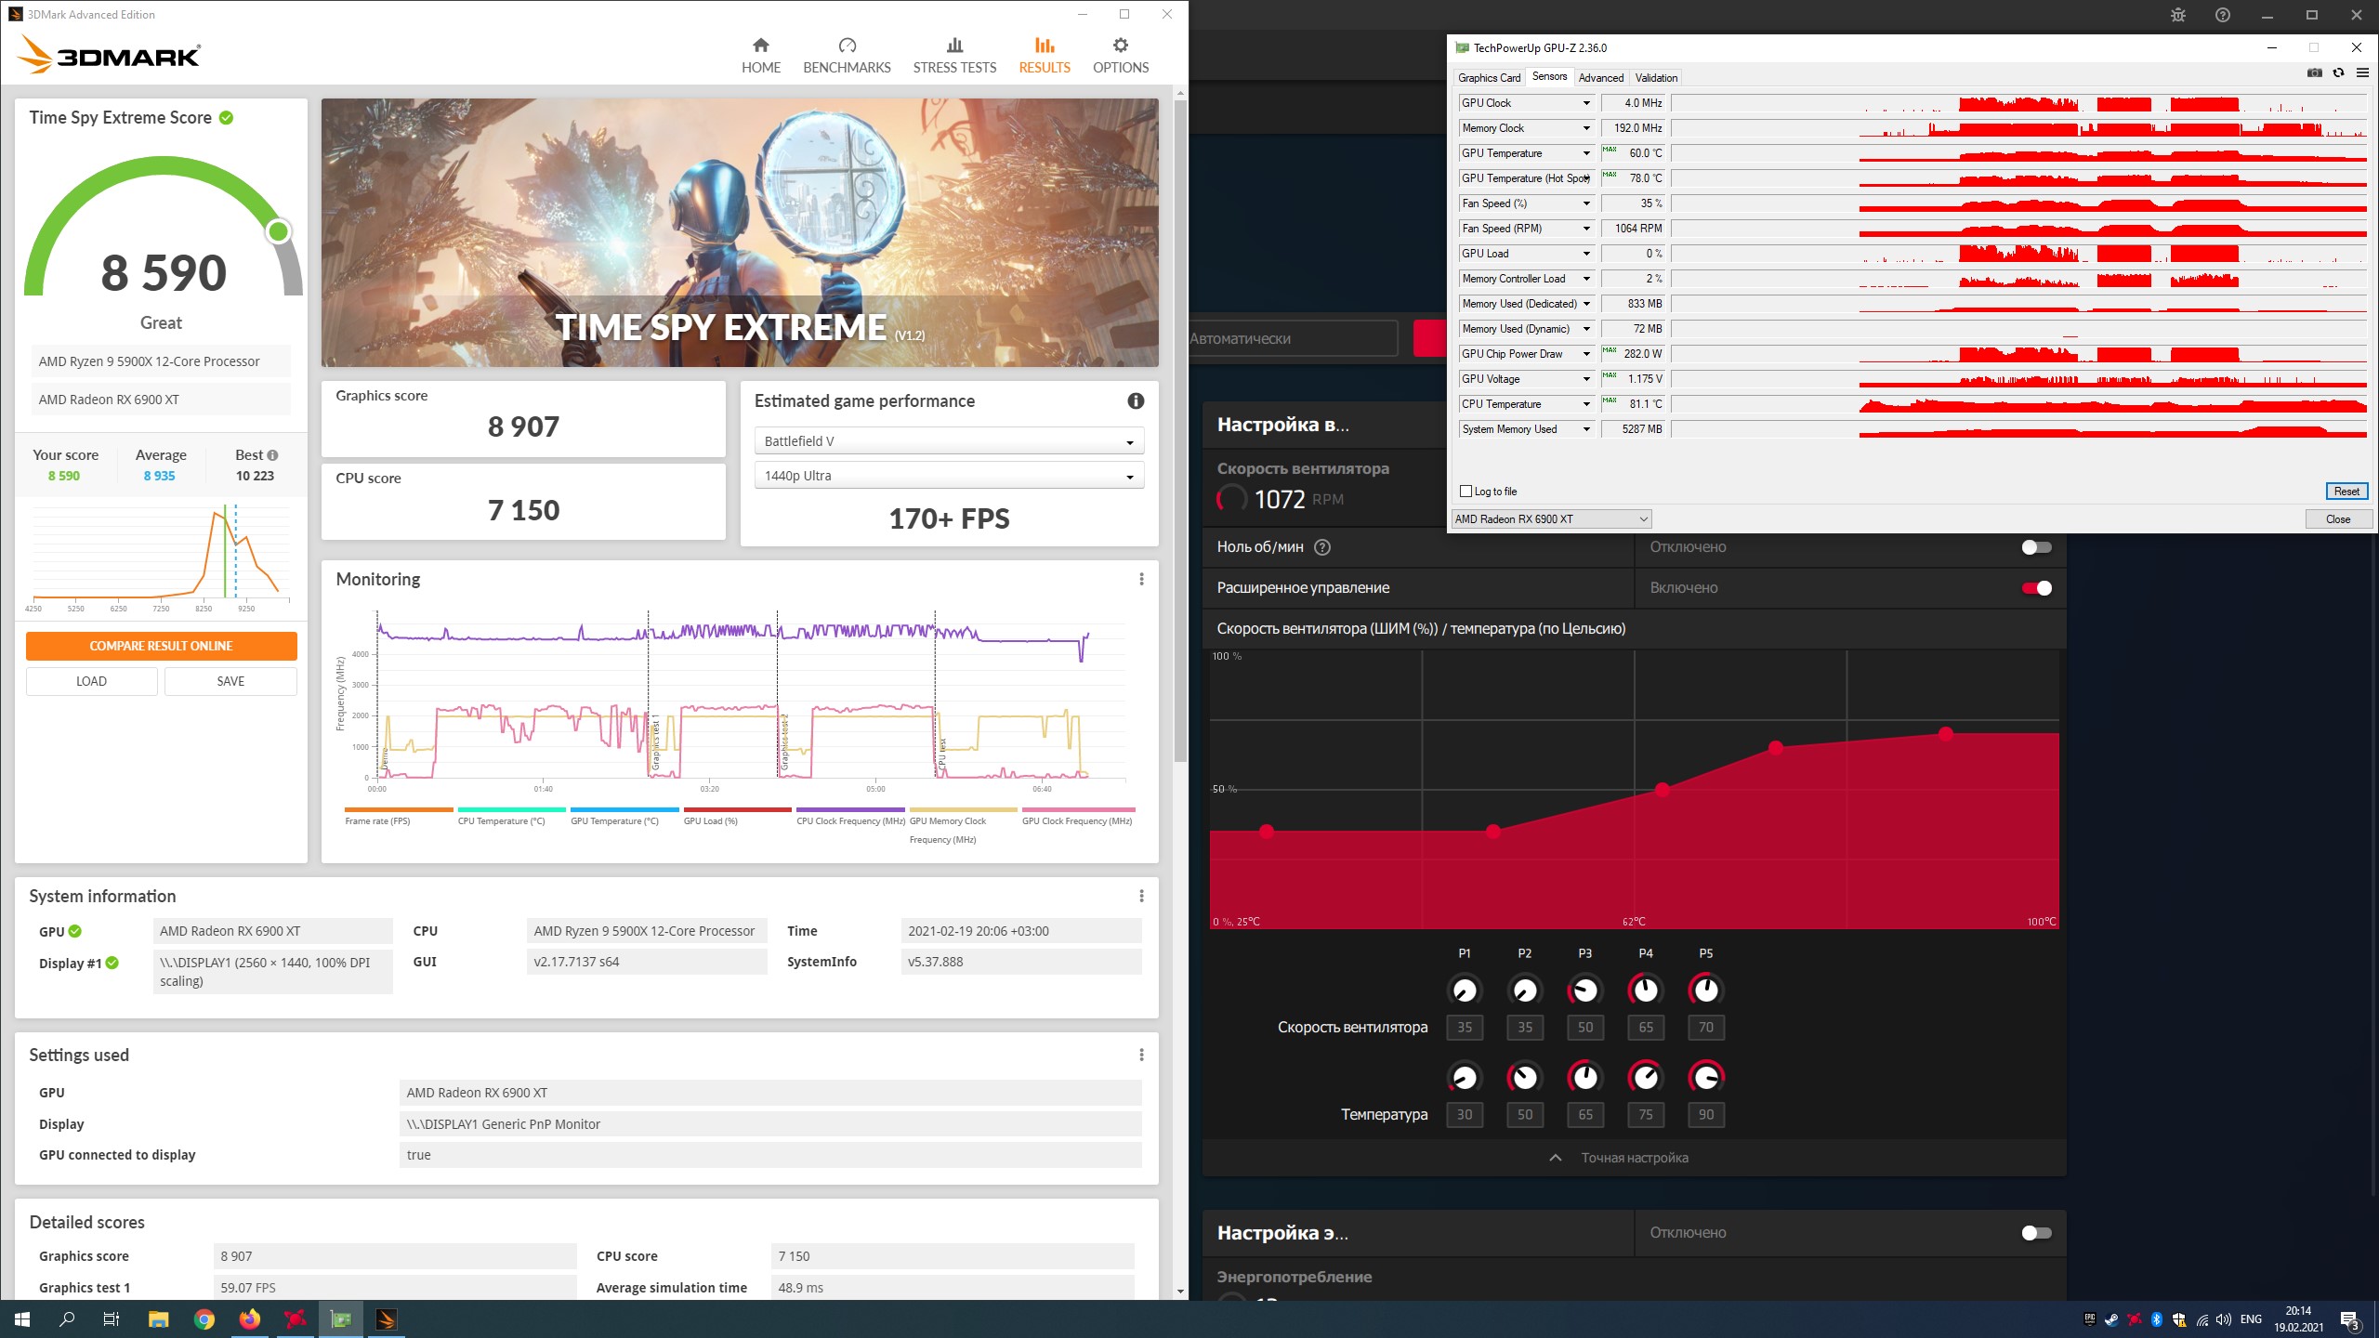This screenshot has height=1338, width=2379.
Task: Click GPU-Z screenshot camera icon
Action: [2314, 73]
